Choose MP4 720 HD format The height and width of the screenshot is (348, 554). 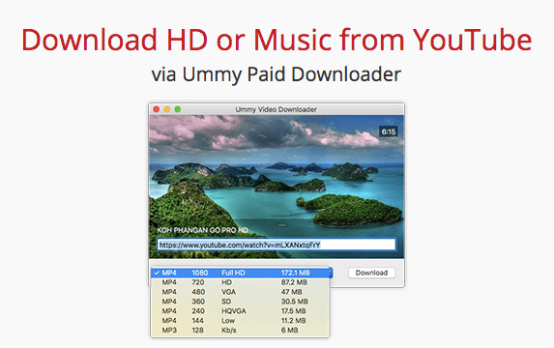coord(240,282)
